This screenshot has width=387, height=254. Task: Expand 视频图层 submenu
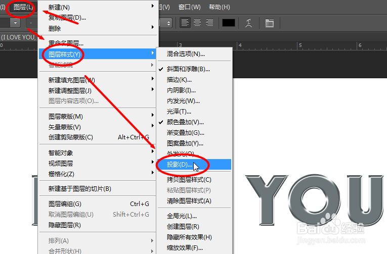98,163
